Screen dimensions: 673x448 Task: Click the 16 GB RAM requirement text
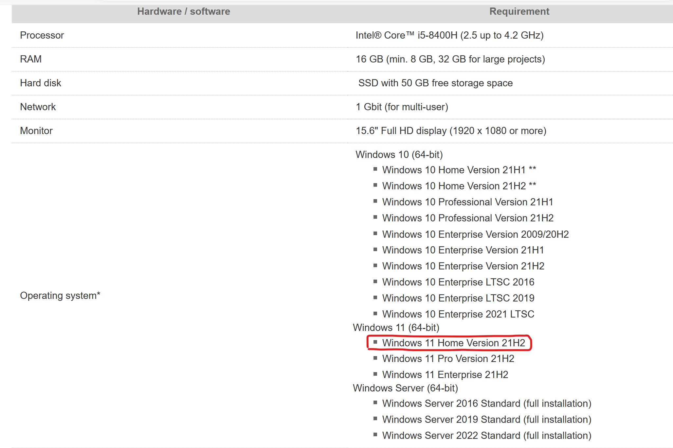pos(450,59)
